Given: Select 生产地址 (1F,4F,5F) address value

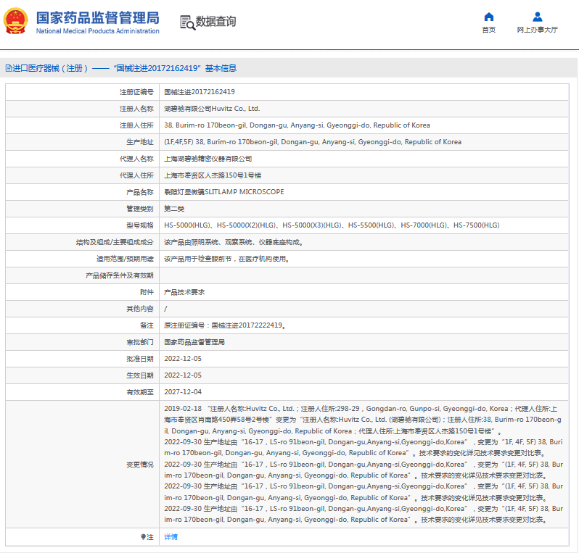Looking at the screenshot, I should pyautogui.click(x=313, y=141).
